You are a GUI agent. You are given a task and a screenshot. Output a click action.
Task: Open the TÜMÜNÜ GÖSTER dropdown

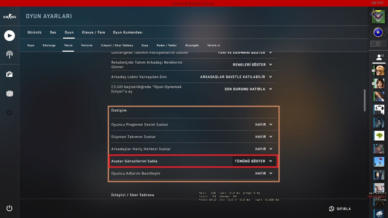click(254, 161)
